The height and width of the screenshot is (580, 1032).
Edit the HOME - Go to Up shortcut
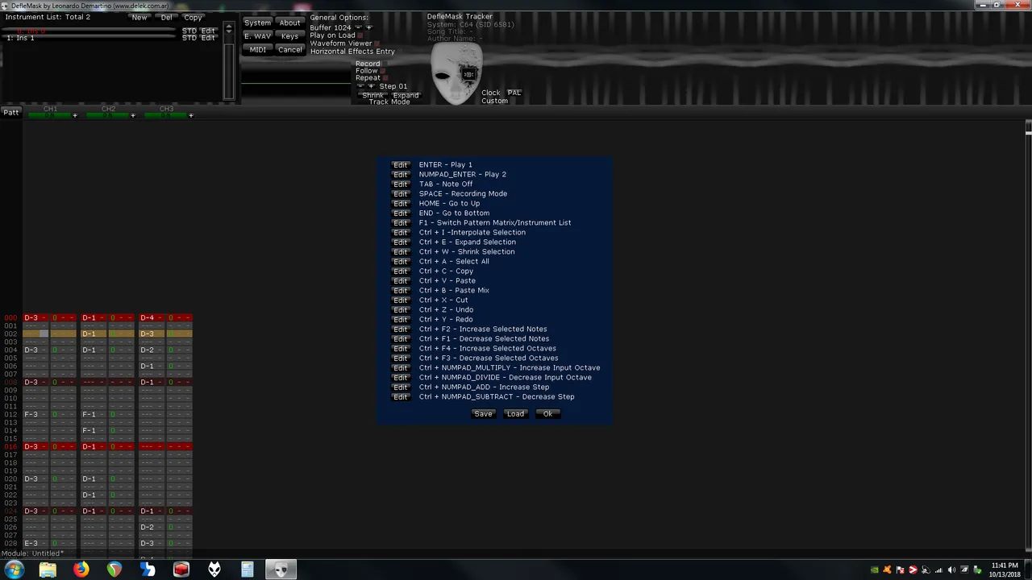(x=401, y=204)
